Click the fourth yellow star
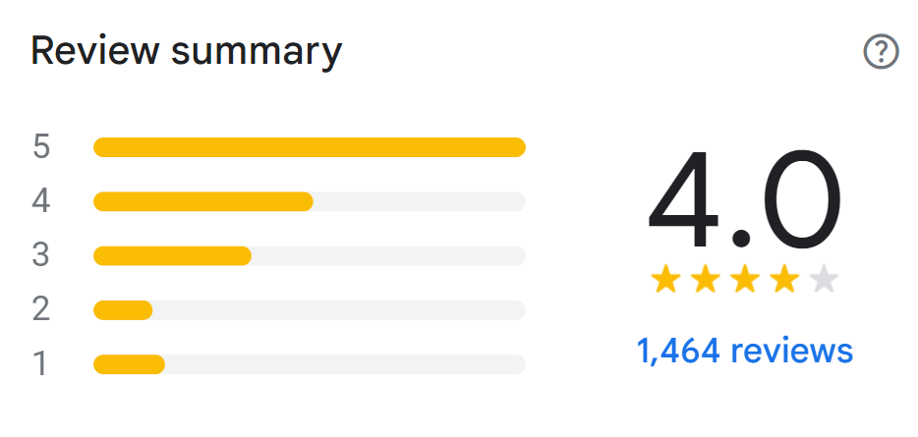Image resolution: width=918 pixels, height=437 pixels. (783, 281)
